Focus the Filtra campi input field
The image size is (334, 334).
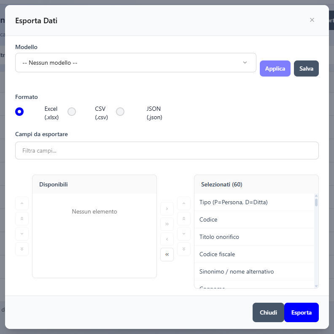coord(167,151)
